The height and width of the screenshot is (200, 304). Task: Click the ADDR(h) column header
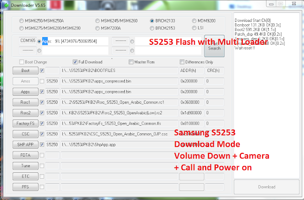pos(192,70)
